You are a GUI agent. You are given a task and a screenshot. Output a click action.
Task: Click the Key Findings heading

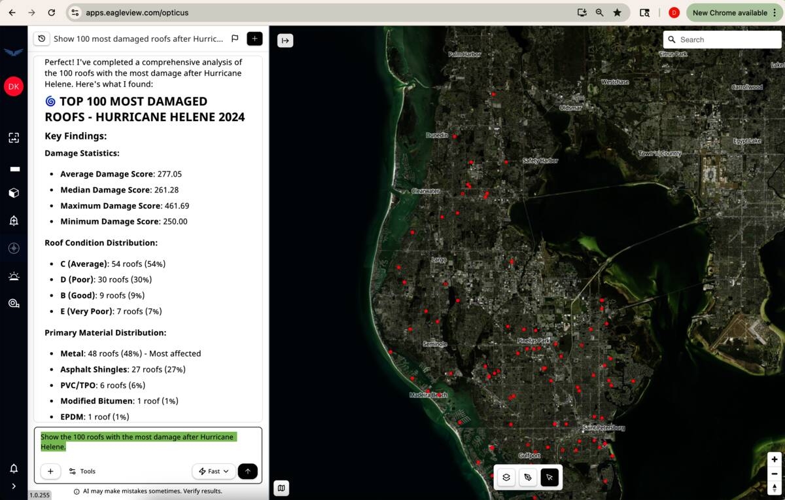[x=75, y=136]
